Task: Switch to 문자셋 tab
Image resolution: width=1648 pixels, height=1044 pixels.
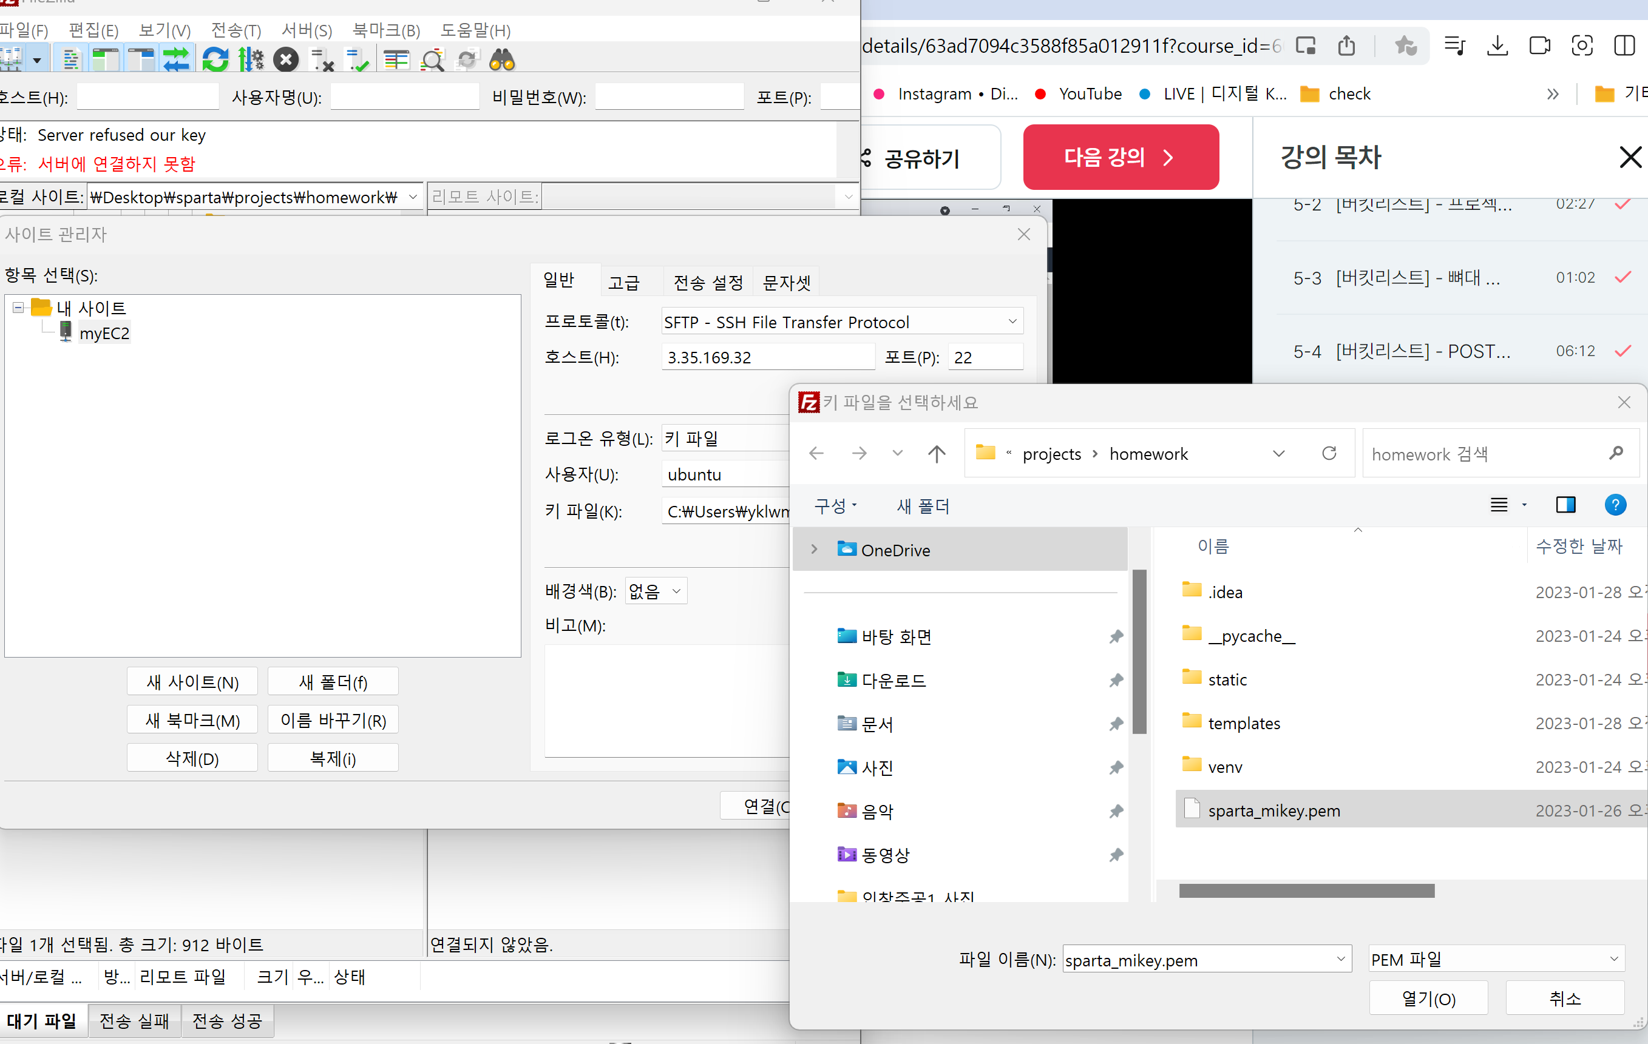Action: click(786, 283)
